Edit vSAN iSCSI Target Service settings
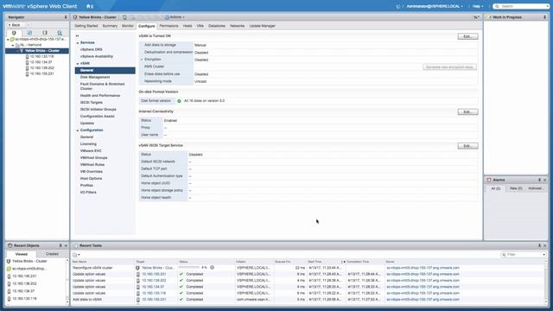This screenshot has height=311, width=553. tap(467, 146)
